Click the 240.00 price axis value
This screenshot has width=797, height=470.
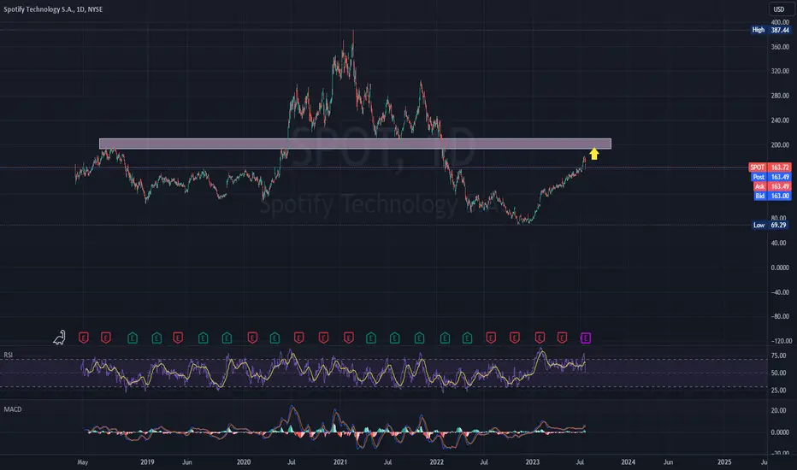(x=780, y=120)
